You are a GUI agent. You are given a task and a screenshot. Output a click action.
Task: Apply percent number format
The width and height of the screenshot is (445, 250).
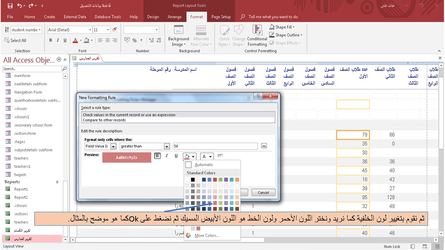[x=134, y=41]
